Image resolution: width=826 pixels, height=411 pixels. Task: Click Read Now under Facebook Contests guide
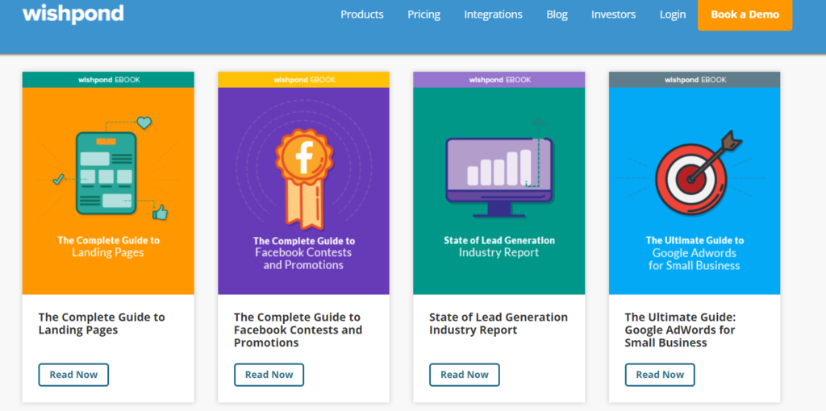coord(269,375)
